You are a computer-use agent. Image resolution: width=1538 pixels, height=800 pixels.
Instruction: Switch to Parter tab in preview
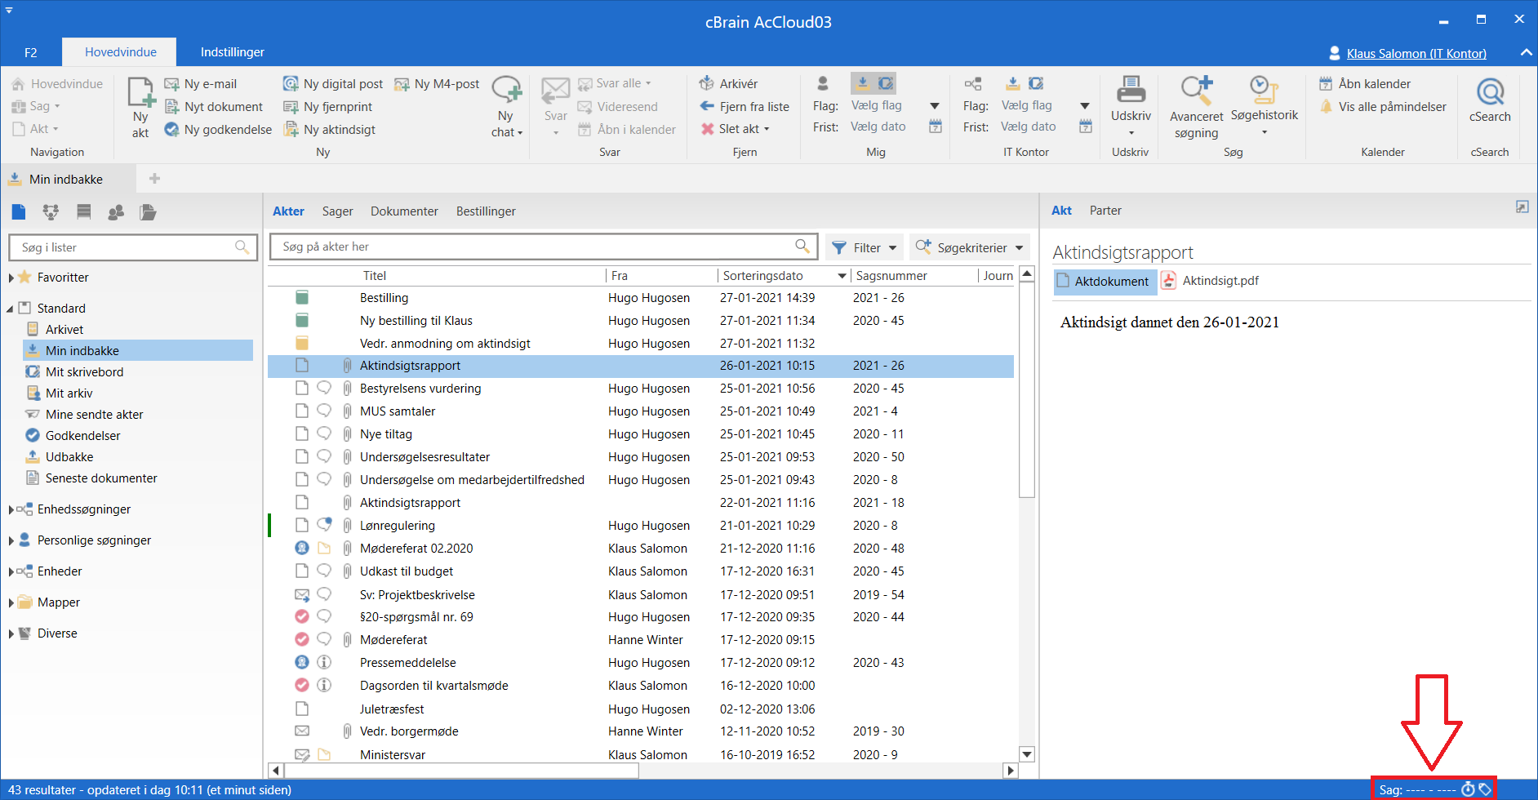tap(1105, 211)
